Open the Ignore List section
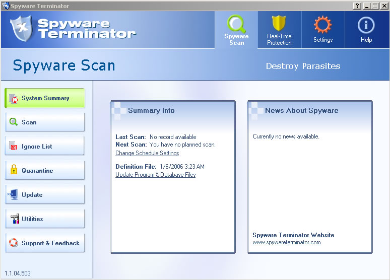 pos(45,147)
